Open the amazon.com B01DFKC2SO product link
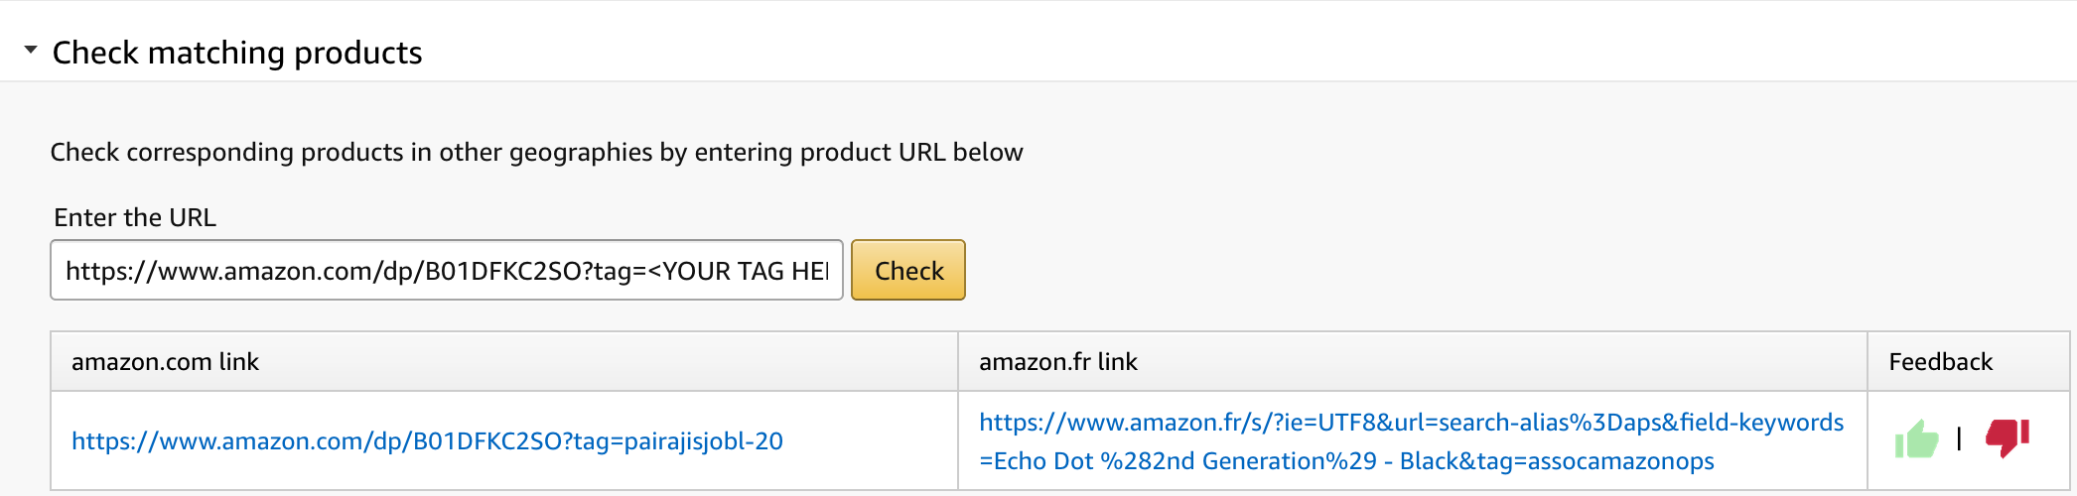 pyautogui.click(x=427, y=441)
